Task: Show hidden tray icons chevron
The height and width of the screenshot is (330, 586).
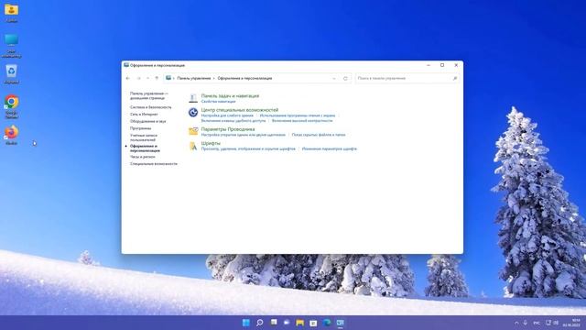Action: pos(516,323)
